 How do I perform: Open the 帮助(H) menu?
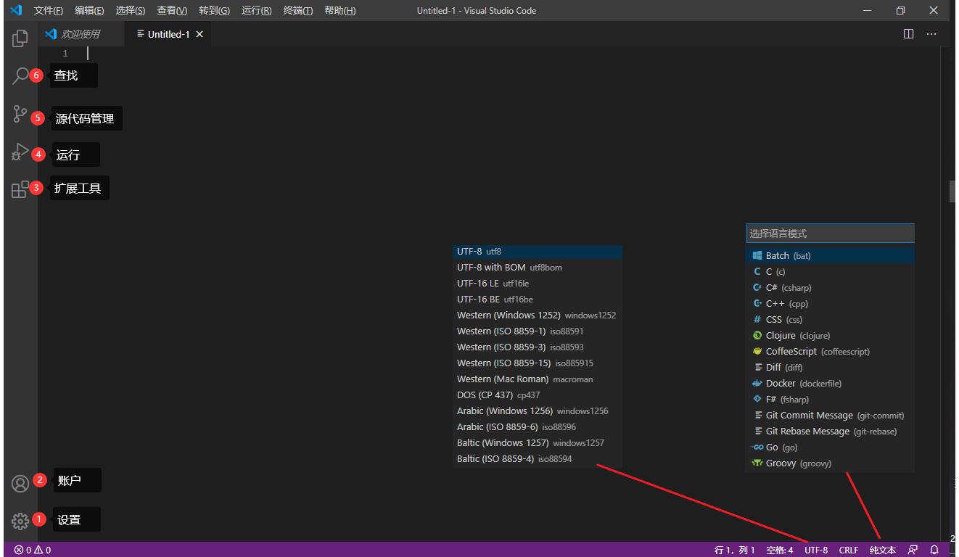pyautogui.click(x=340, y=11)
